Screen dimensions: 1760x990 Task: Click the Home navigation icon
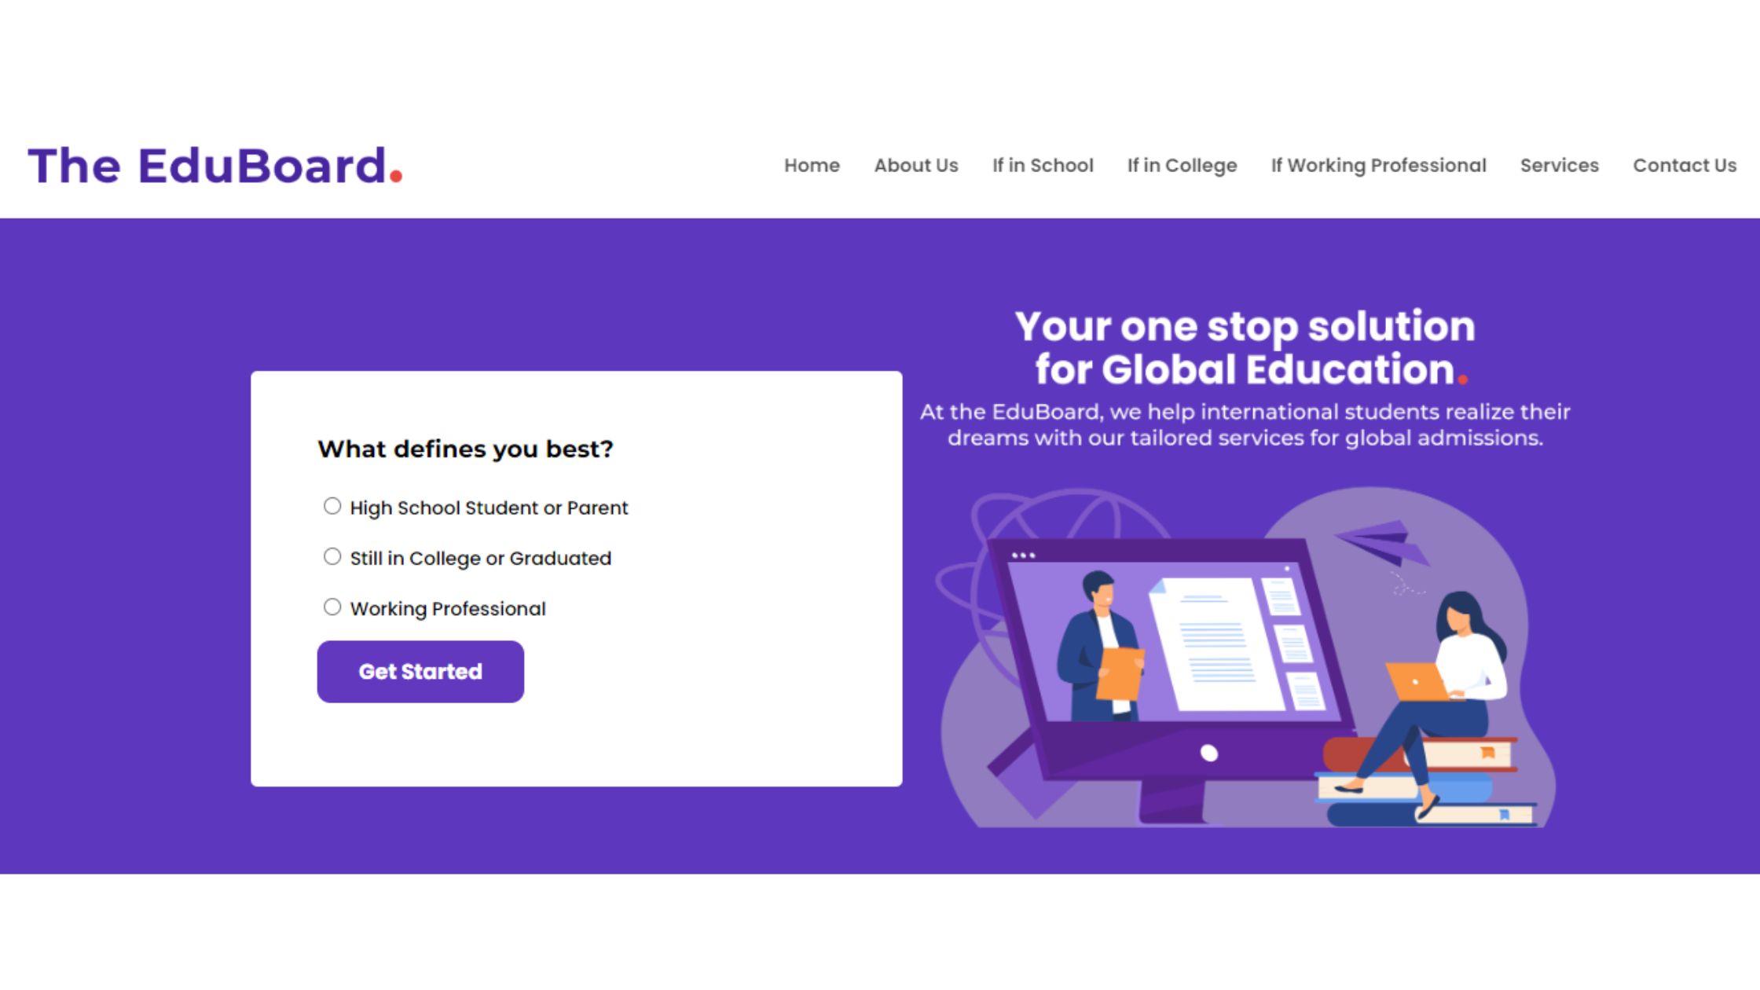coord(811,166)
